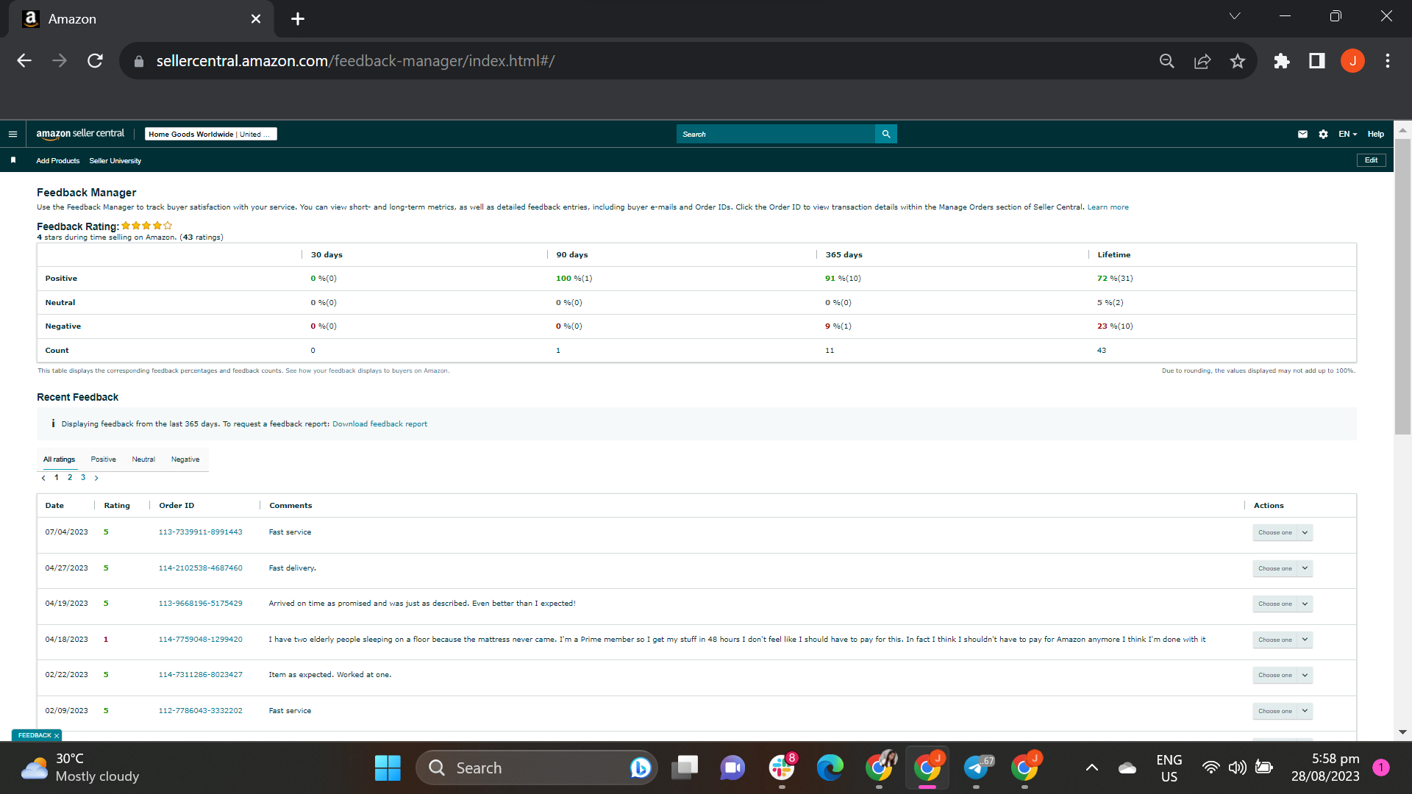Screen dimensions: 1412x794
Task: Expand Choose one for order 114-7311286-8023427
Action: pos(1283,675)
